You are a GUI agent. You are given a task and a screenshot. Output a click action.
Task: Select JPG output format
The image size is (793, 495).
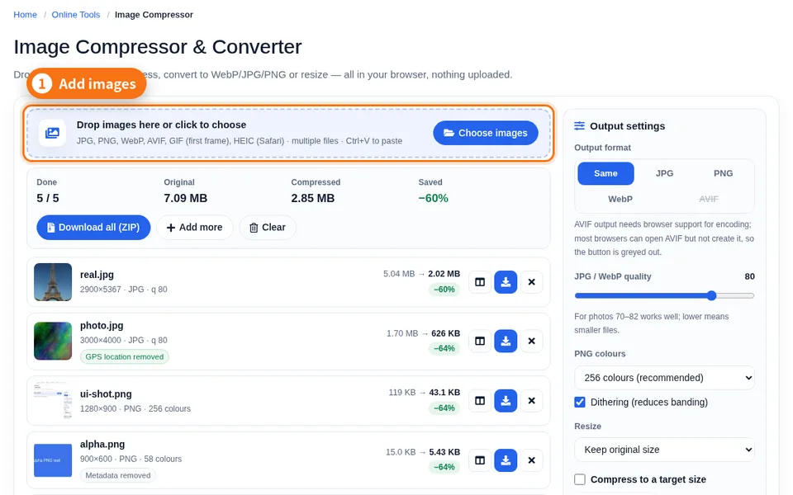coord(664,173)
